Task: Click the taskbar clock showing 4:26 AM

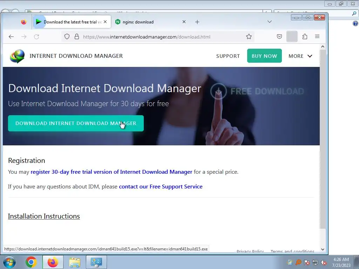Action: point(341,262)
